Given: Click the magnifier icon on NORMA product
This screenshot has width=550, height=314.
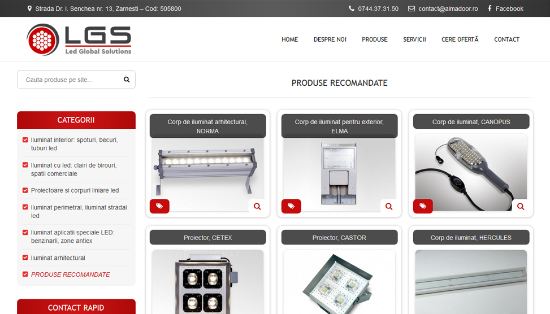Looking at the screenshot, I should pos(257,206).
